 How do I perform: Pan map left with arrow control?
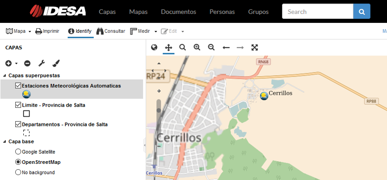point(152,71)
